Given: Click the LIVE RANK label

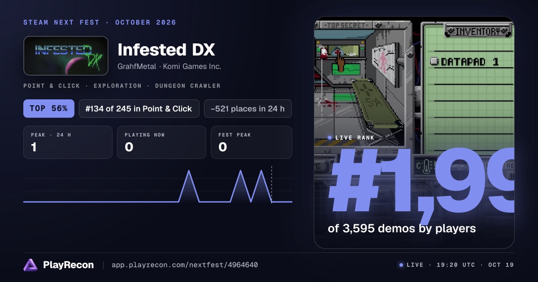Looking at the screenshot, I should pos(355,137).
